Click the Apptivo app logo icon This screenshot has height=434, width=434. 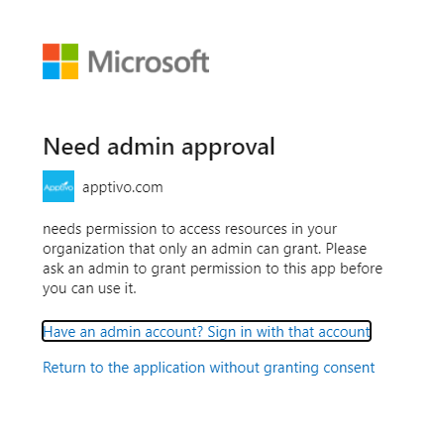point(58,186)
